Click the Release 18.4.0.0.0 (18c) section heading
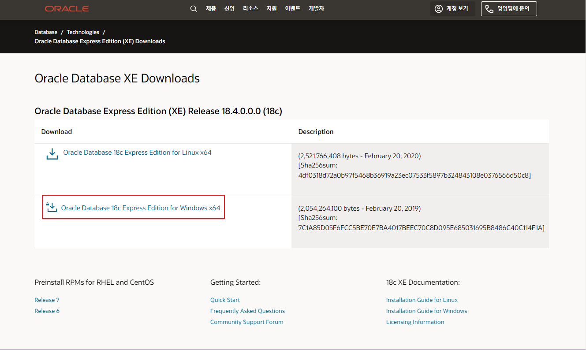The width and height of the screenshot is (586, 350). (158, 111)
